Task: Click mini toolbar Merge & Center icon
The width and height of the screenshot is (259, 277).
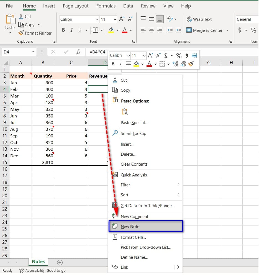Action: 194,55
